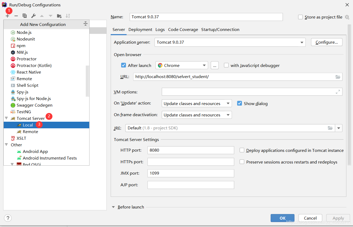The image size is (353, 227).
Task: Collapse the Tomcat Server tree node
Action: coord(6,118)
